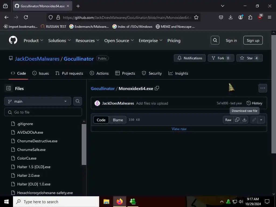
Task: View site security padlock information
Action: 58,17
